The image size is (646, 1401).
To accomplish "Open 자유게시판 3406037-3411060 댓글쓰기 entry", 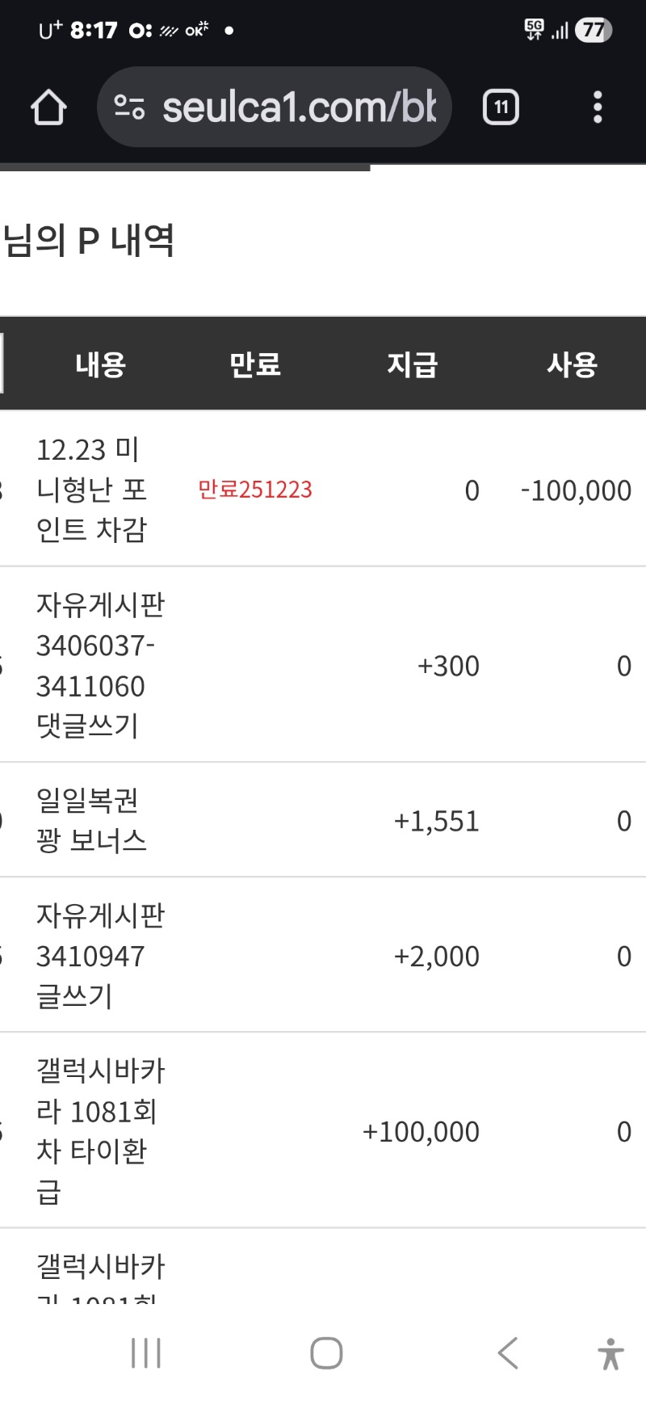I will 100,665.
